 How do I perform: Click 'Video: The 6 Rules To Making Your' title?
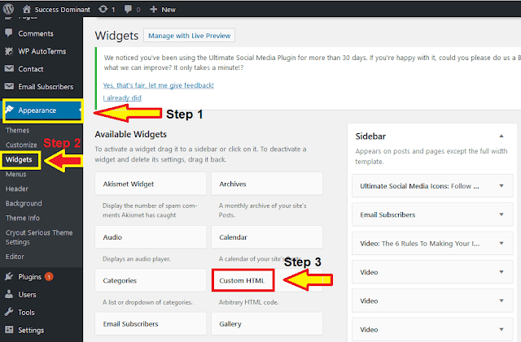click(x=420, y=244)
